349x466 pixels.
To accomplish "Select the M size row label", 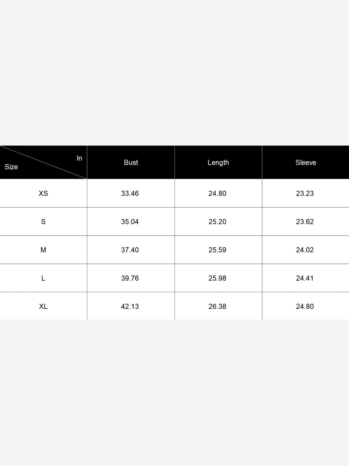I will [x=43, y=250].
